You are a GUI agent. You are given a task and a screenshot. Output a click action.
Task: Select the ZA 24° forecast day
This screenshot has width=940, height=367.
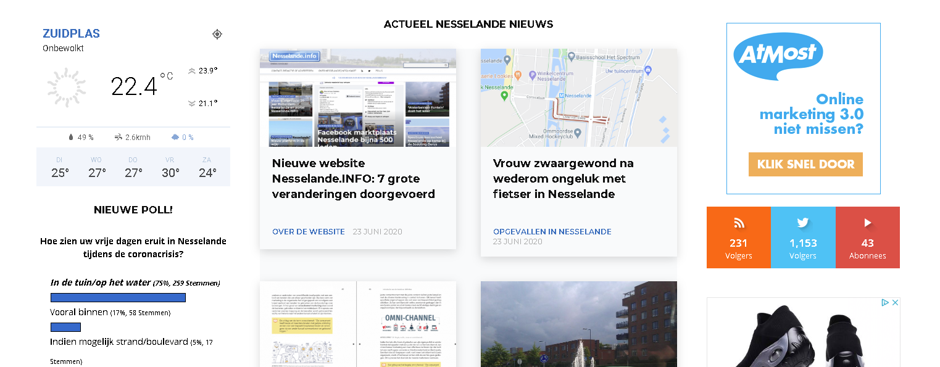(207, 168)
